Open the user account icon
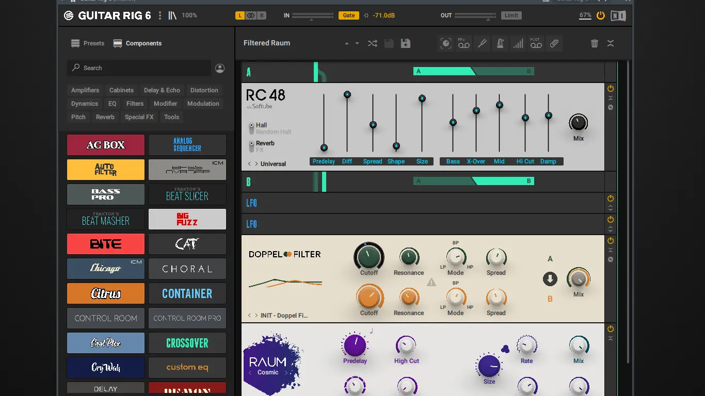The height and width of the screenshot is (396, 705). (x=220, y=68)
